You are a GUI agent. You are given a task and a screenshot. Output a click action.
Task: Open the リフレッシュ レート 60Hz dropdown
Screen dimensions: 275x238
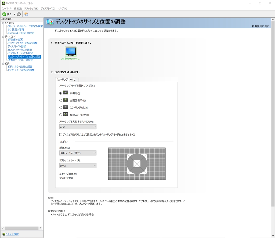coord(78,165)
